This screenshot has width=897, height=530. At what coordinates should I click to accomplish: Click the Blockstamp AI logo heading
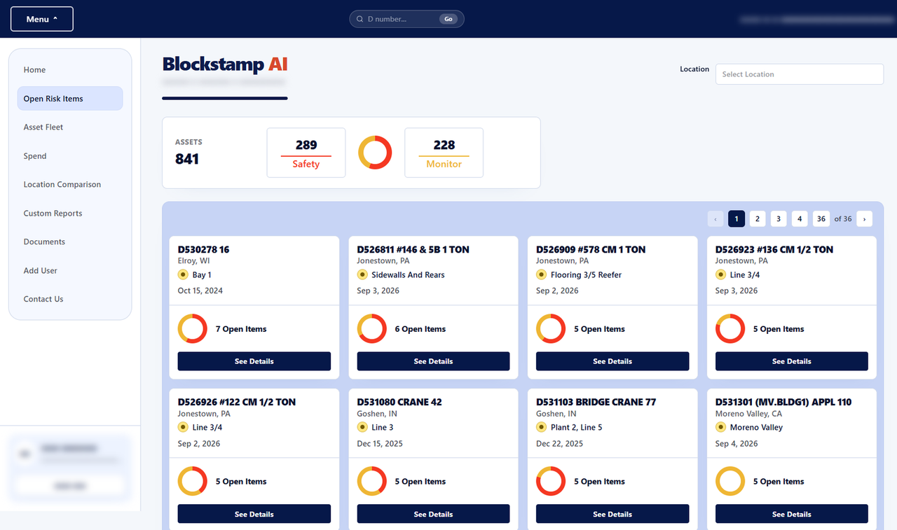point(225,64)
